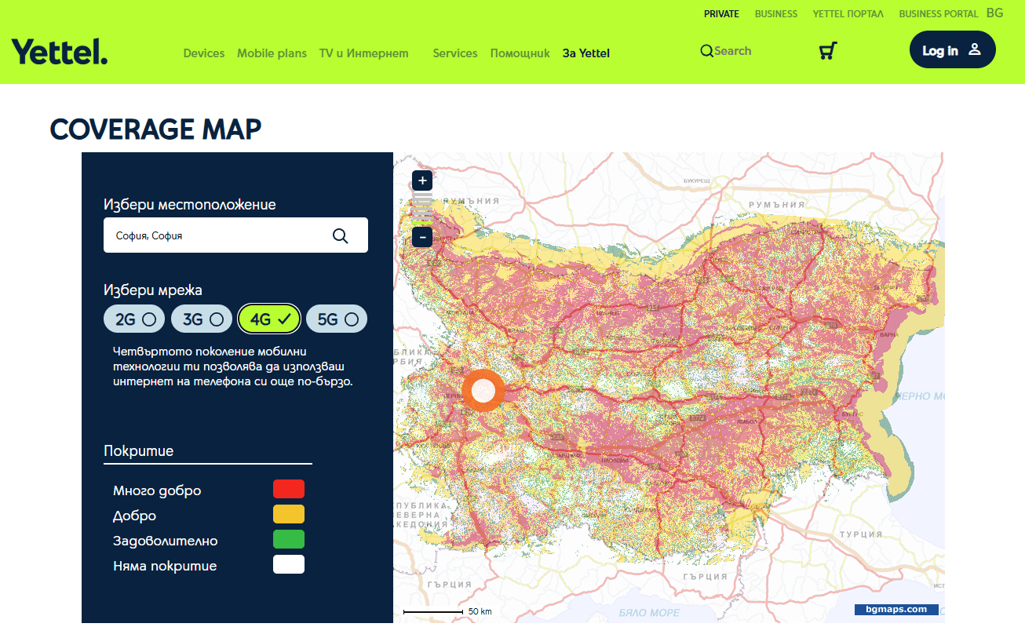Viewport: 1025px width, 638px height.
Task: Click the Много добро legend label
Action: [x=157, y=490]
